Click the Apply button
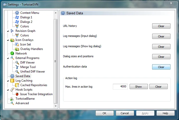 coord(145,113)
